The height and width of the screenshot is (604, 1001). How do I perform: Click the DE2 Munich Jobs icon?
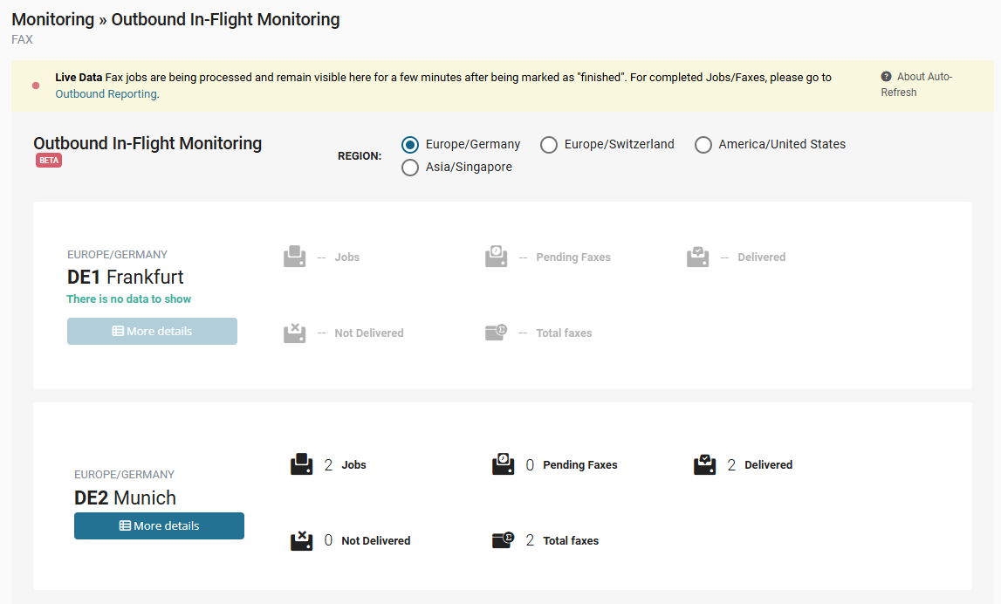(301, 464)
